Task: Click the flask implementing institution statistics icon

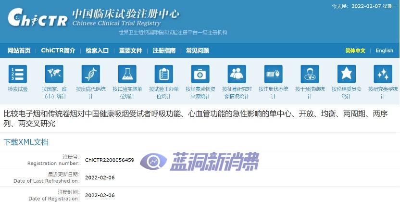Action: pyautogui.click(x=127, y=74)
